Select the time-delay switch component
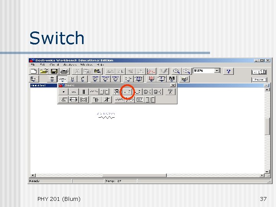The image size is (276, 207). [x=137, y=92]
